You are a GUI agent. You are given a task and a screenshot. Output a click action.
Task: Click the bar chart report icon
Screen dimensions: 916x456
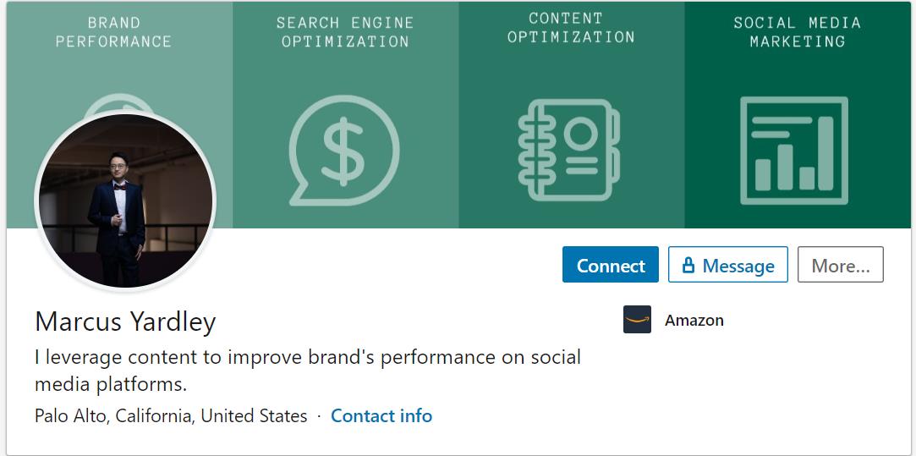point(793,151)
